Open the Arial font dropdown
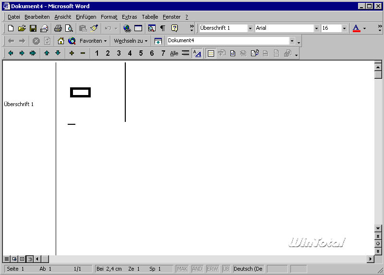 tap(316, 28)
